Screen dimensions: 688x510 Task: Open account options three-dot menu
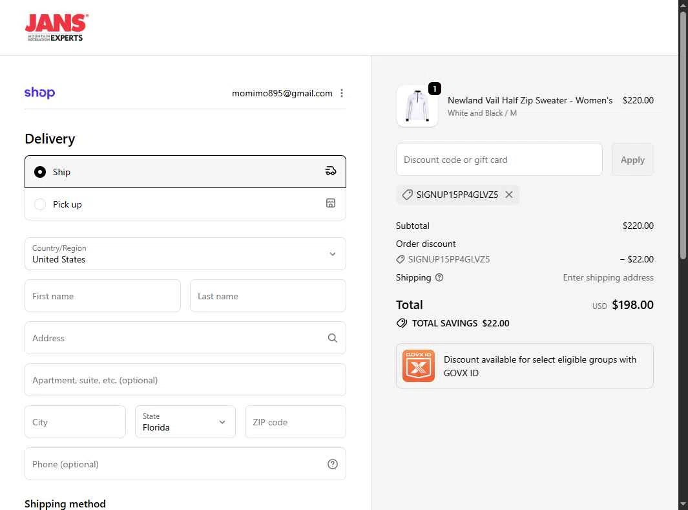pos(342,93)
